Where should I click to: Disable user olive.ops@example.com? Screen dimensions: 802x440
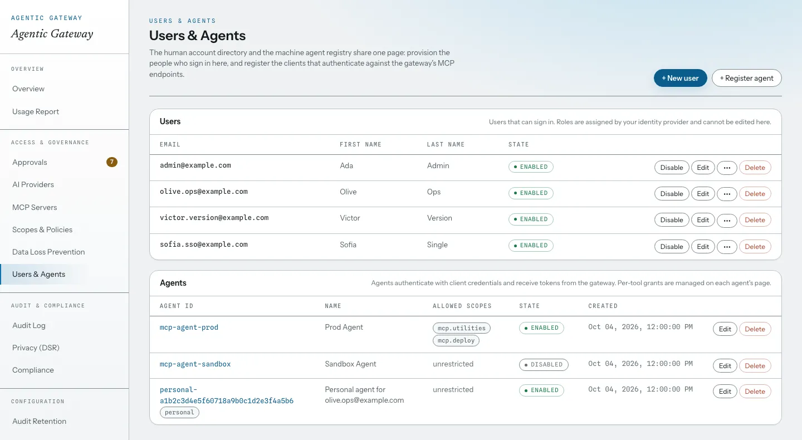coord(672,194)
